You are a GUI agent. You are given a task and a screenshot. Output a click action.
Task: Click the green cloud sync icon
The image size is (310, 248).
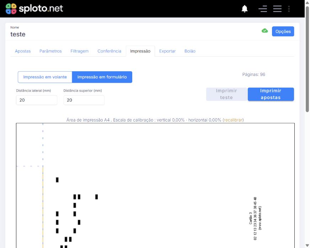point(265,31)
